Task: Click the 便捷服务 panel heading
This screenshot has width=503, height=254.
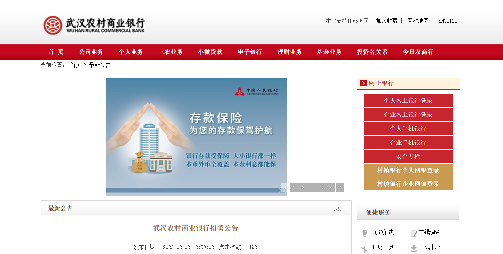Action: [x=379, y=212]
